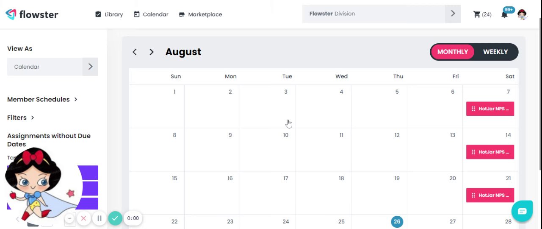Switch to Monthly view

point(452,52)
